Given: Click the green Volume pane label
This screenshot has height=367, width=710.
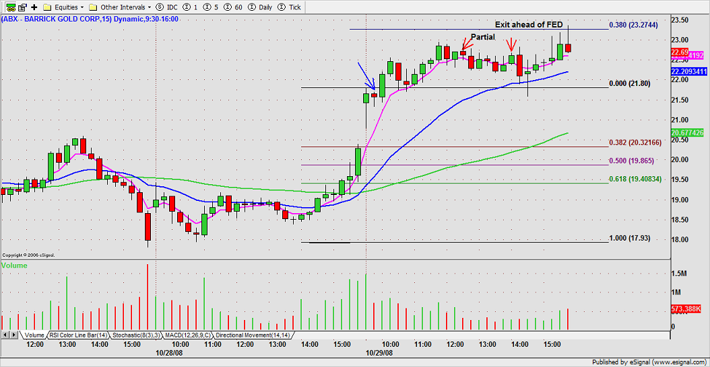Looking at the screenshot, I should point(15,266).
